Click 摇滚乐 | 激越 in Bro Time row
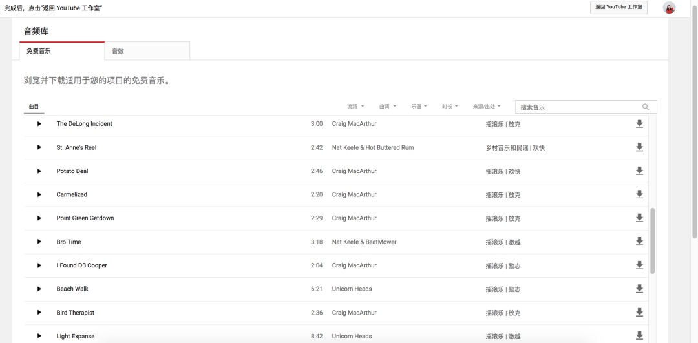This screenshot has width=698, height=343. pyautogui.click(x=503, y=242)
